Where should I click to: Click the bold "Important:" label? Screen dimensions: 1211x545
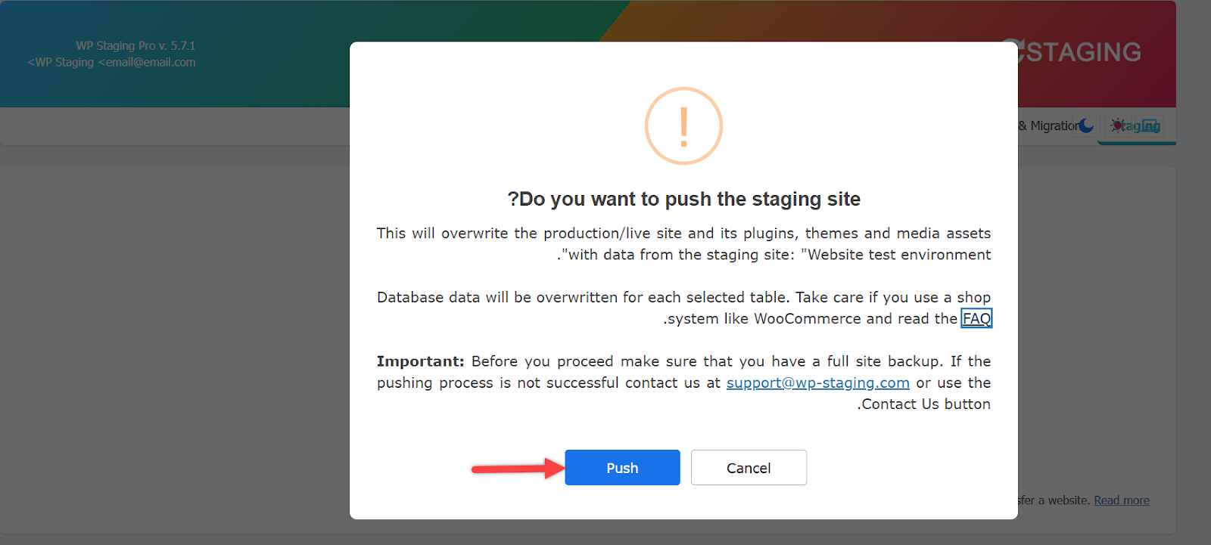(x=420, y=361)
